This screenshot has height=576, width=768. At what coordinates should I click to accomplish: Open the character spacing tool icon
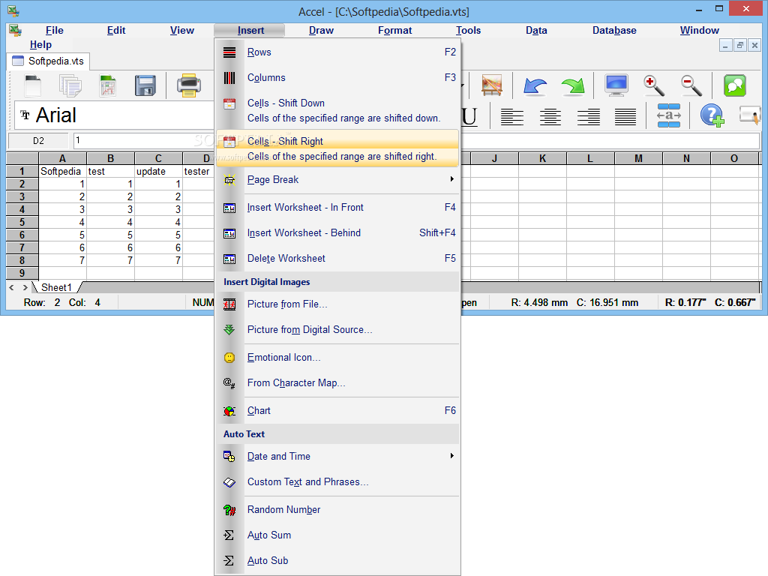668,115
